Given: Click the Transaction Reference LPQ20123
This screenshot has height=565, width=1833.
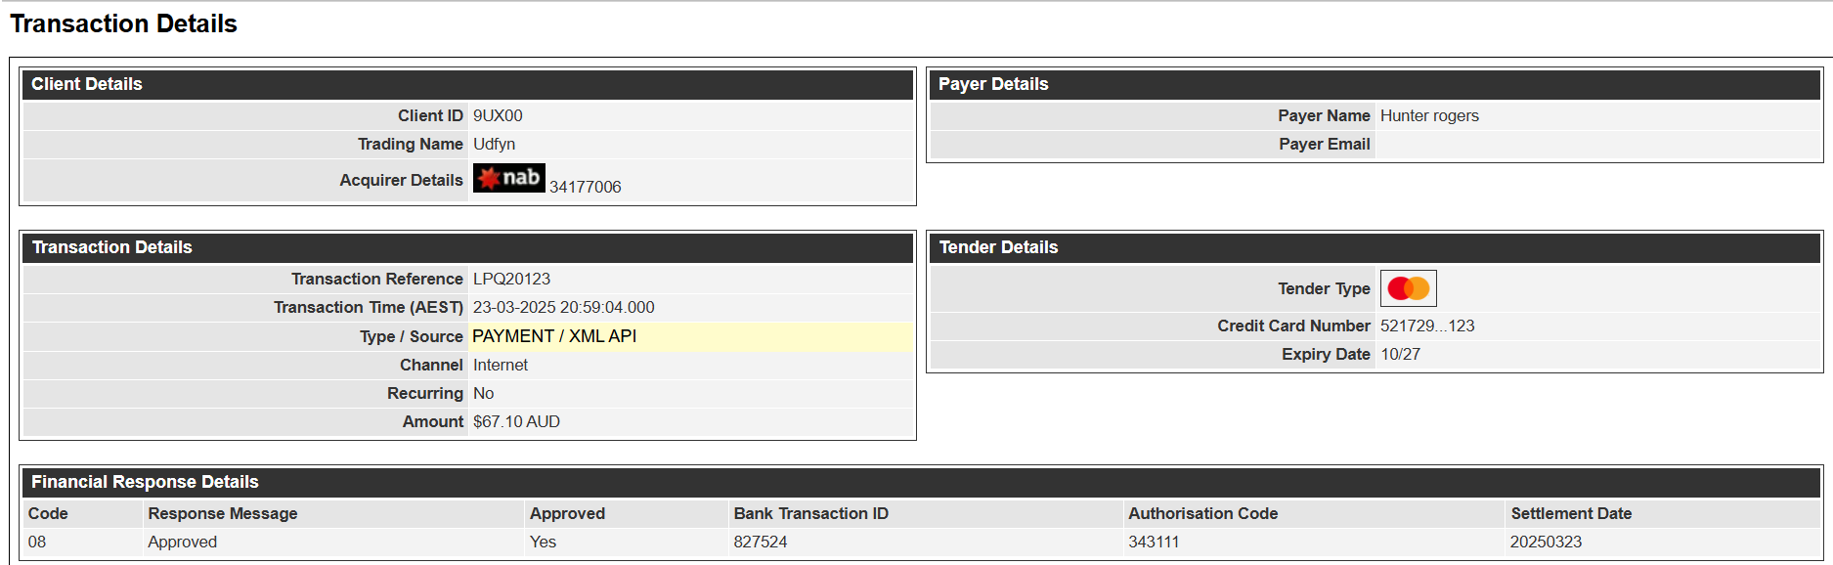Looking at the screenshot, I should (511, 279).
